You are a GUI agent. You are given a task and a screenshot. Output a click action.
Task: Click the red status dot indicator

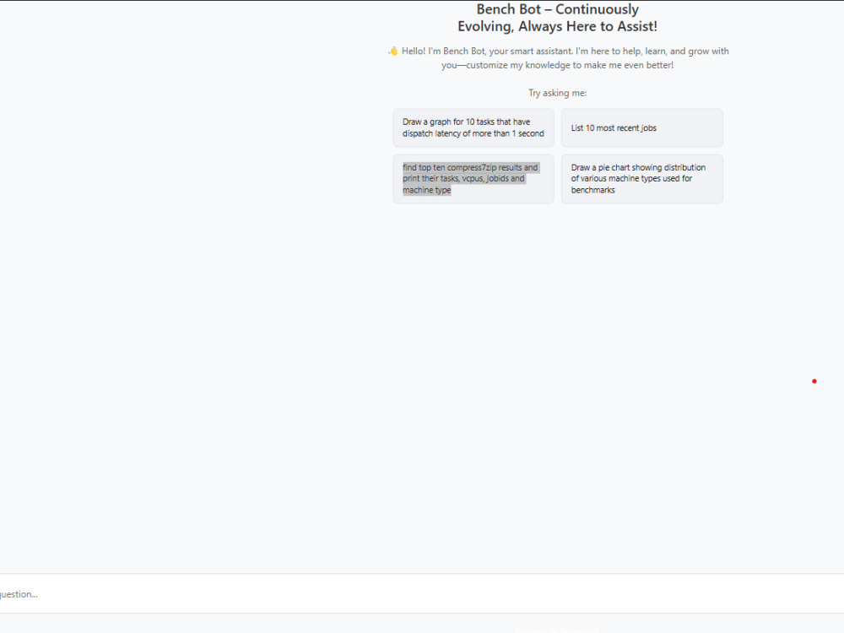pyautogui.click(x=814, y=381)
